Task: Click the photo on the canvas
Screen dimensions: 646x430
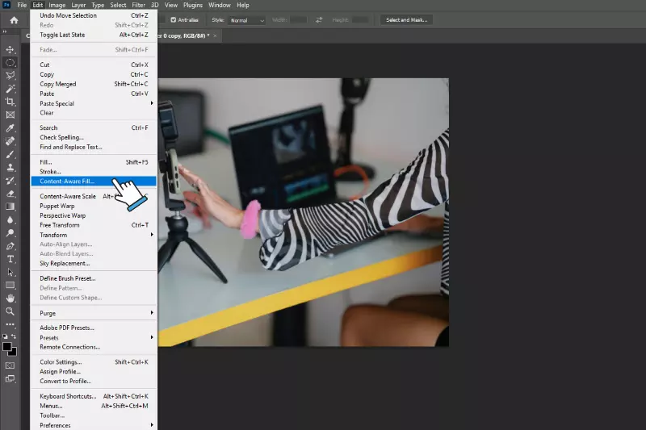Action: point(304,212)
